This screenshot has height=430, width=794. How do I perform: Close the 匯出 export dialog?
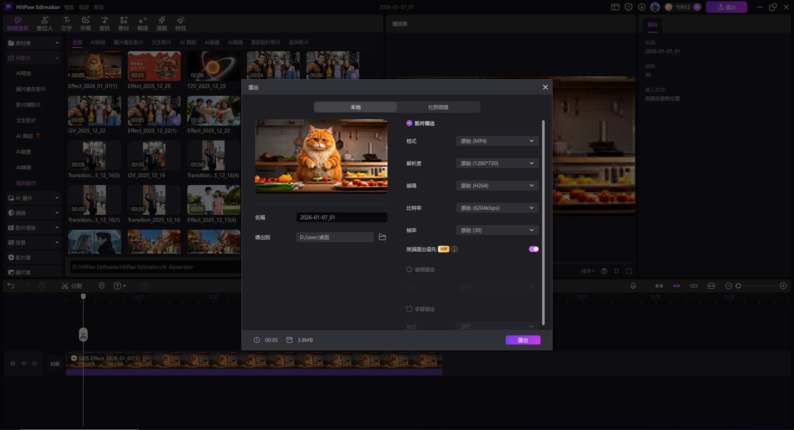[x=545, y=87]
